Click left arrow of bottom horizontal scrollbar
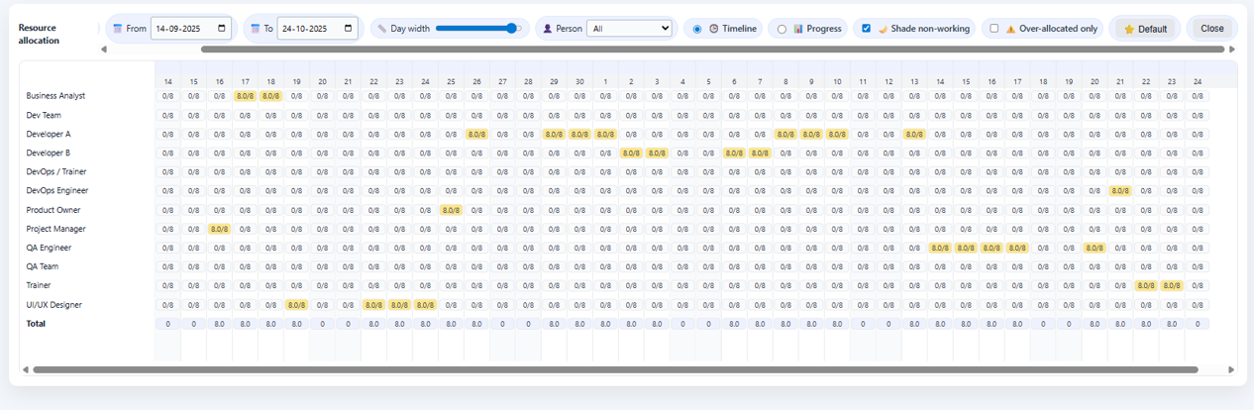 (26, 369)
